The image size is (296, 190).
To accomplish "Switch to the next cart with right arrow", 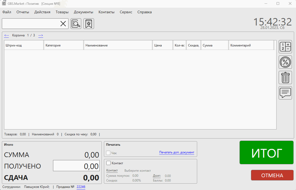I will pyautogui.click(x=41, y=35).
